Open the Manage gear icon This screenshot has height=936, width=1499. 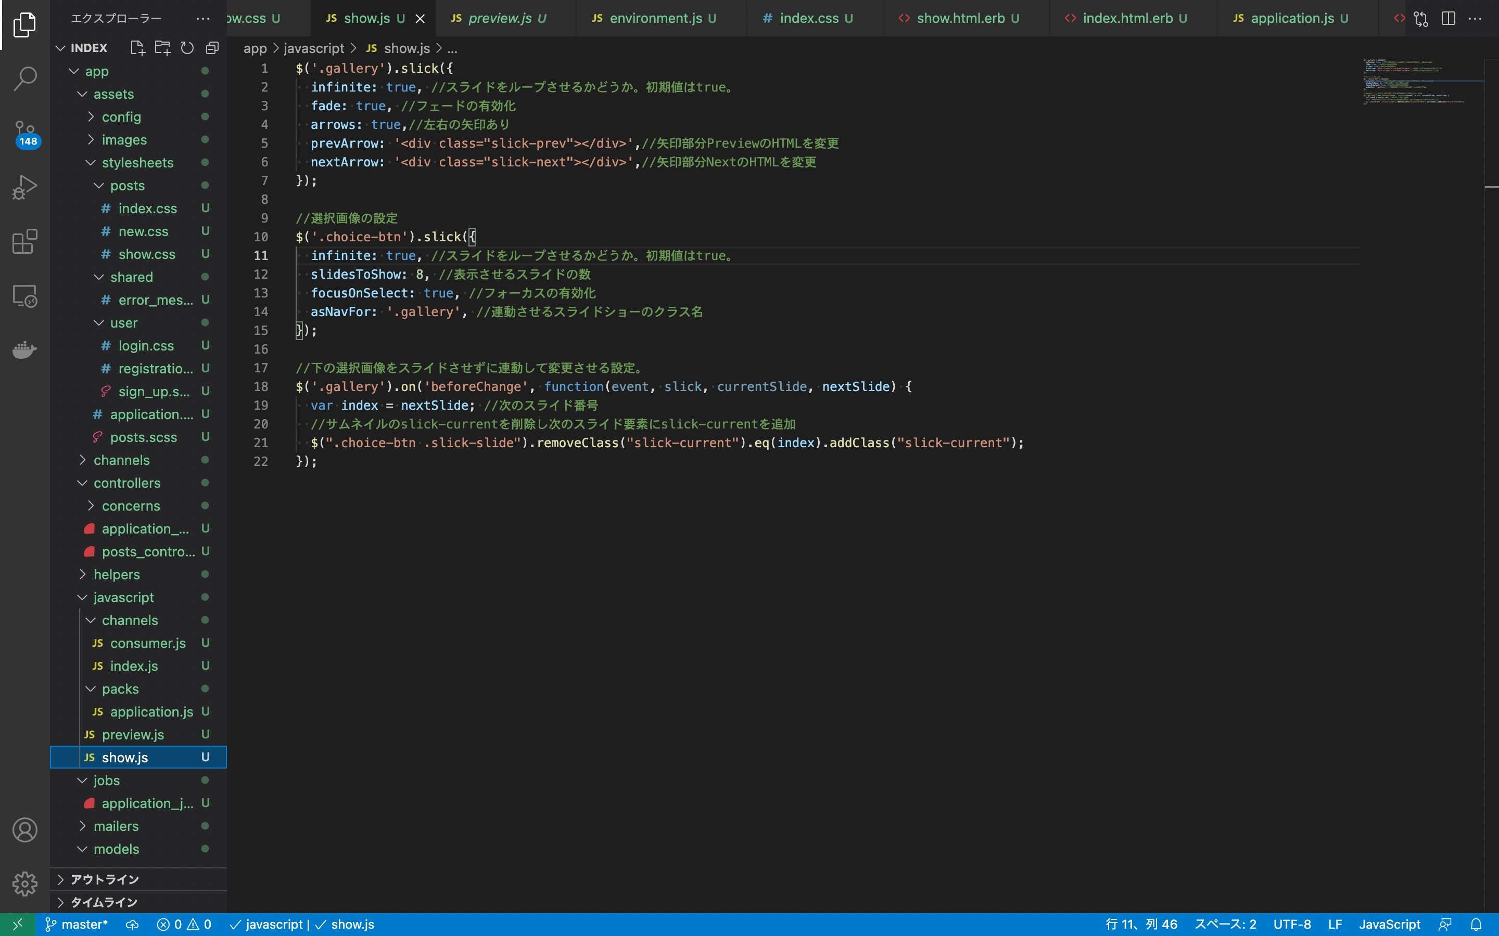coord(25,883)
